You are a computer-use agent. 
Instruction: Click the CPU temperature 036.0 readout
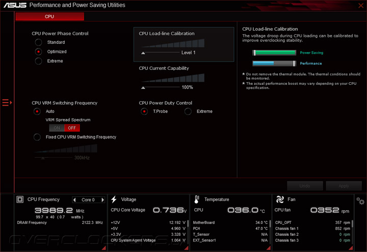[x=246, y=210]
